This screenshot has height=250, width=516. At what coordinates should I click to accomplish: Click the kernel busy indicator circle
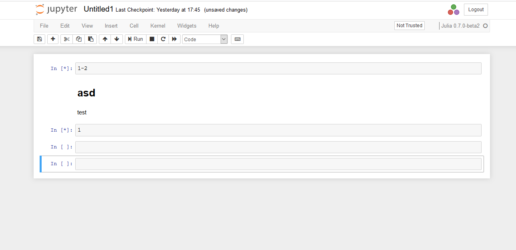coord(485,25)
